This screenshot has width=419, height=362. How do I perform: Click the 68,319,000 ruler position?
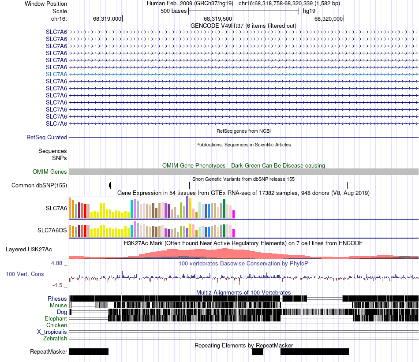tap(107, 19)
